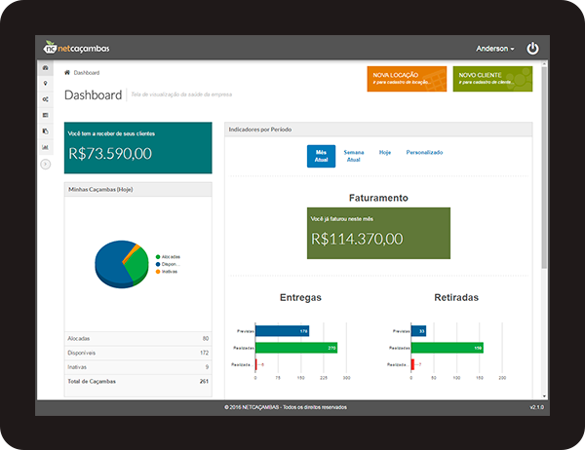The width and height of the screenshot is (585, 450).
Task: Click the green Alocadas legend dot
Action: [158, 257]
